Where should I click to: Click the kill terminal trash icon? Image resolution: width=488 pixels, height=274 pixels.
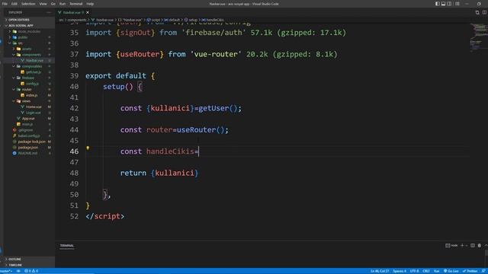tap(480, 245)
